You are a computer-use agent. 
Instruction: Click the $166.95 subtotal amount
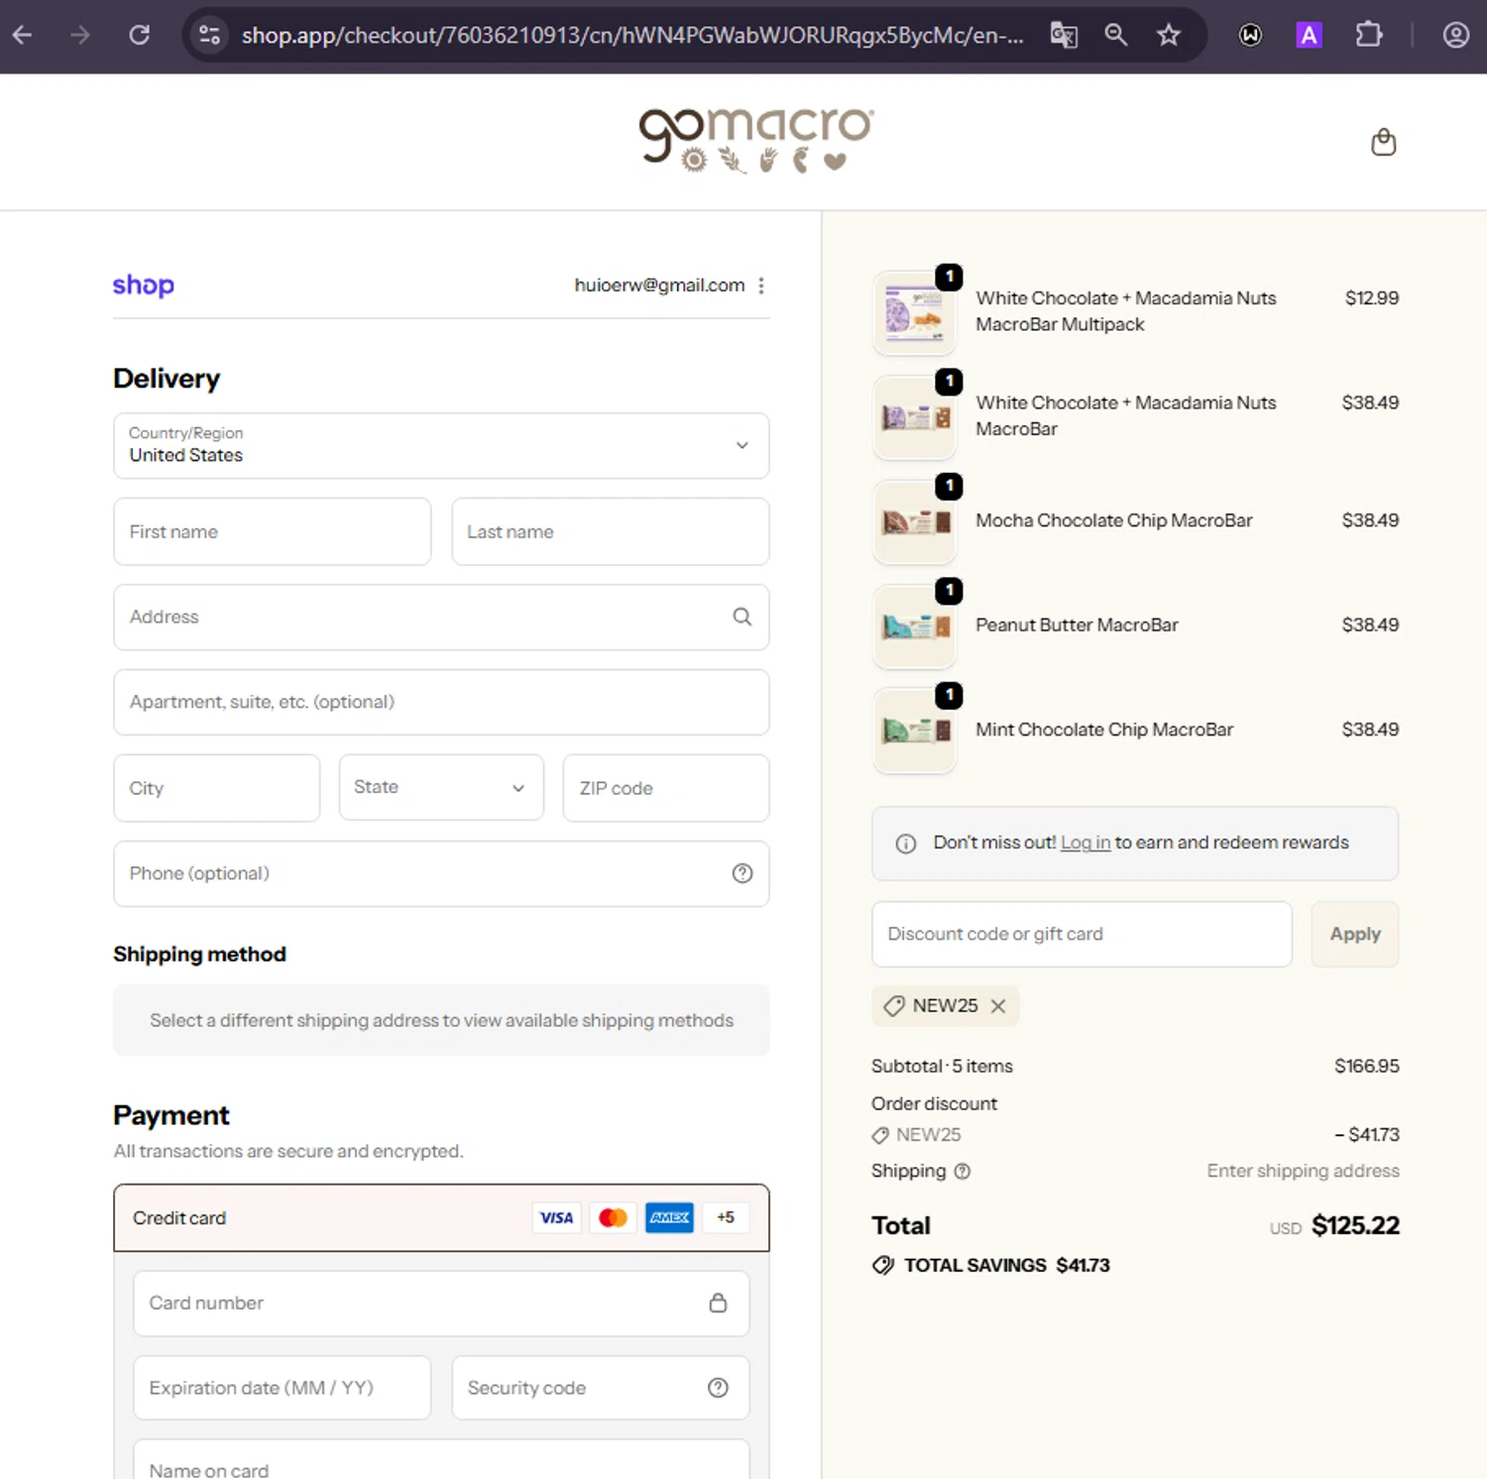(1367, 1067)
